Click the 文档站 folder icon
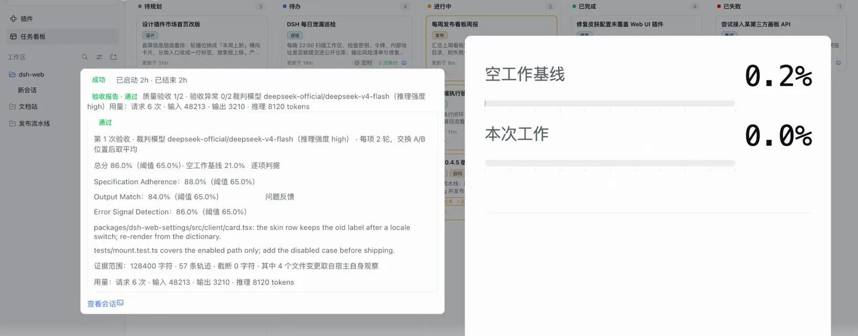 (12, 106)
